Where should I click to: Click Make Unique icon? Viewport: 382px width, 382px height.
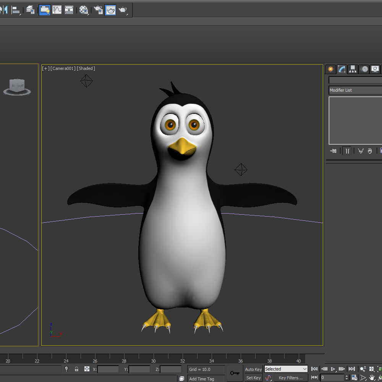(361, 151)
